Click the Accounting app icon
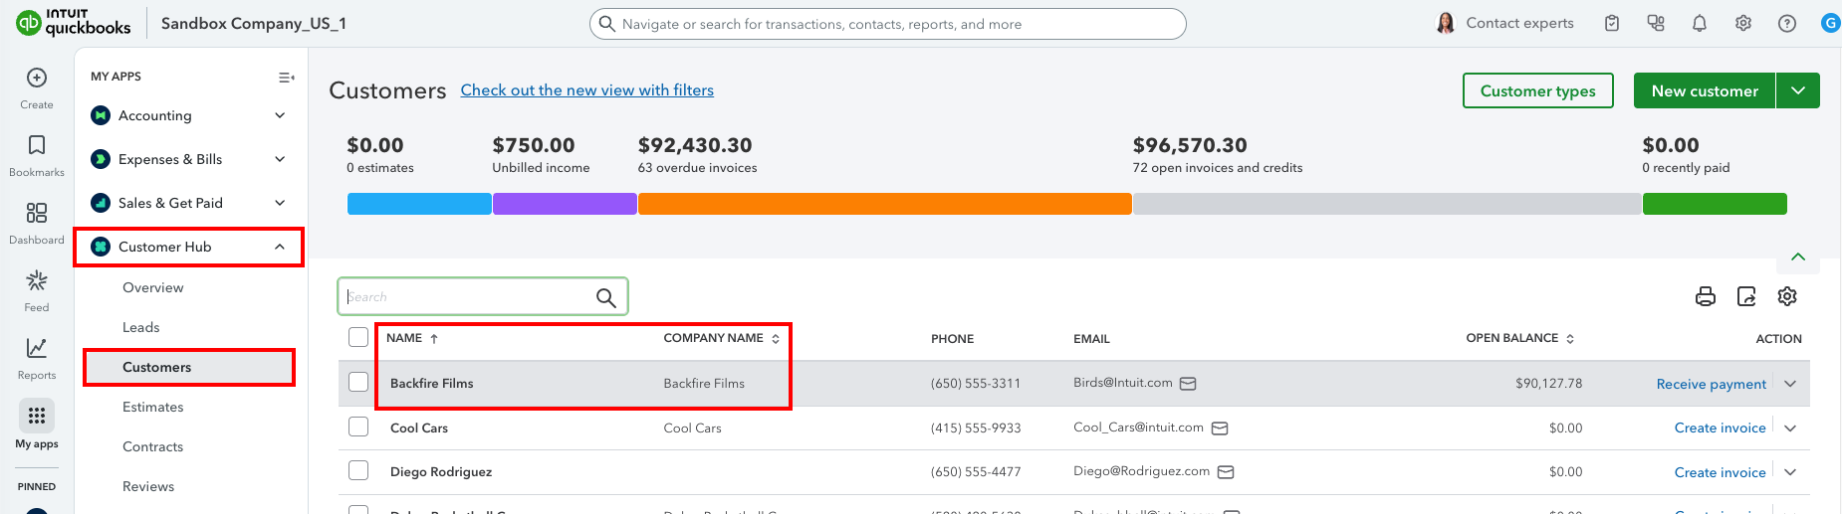The image size is (1842, 514). [x=101, y=115]
